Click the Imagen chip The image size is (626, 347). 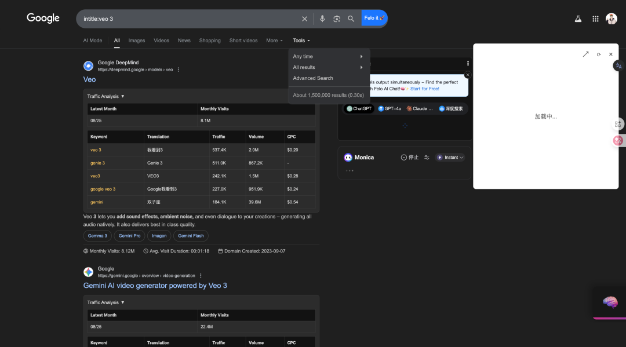tap(159, 236)
